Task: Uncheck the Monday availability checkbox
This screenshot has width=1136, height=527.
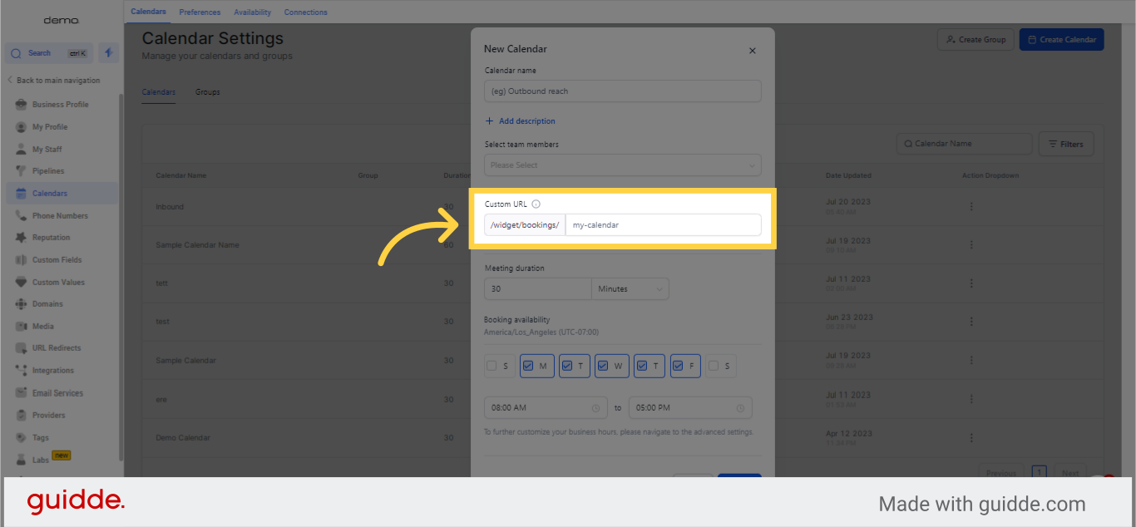Action: (x=529, y=366)
